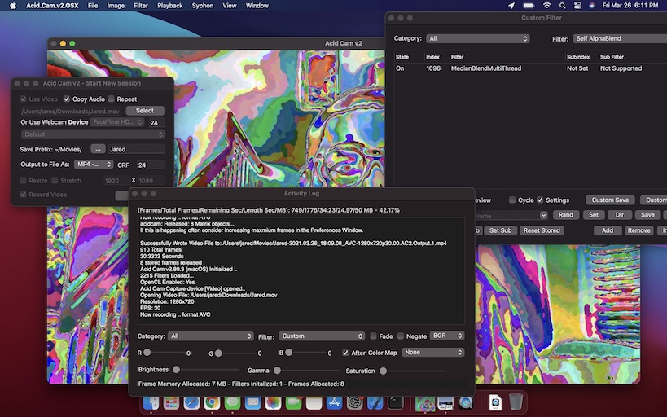
Task: Open Terminal from the Dock
Action: 395,402
